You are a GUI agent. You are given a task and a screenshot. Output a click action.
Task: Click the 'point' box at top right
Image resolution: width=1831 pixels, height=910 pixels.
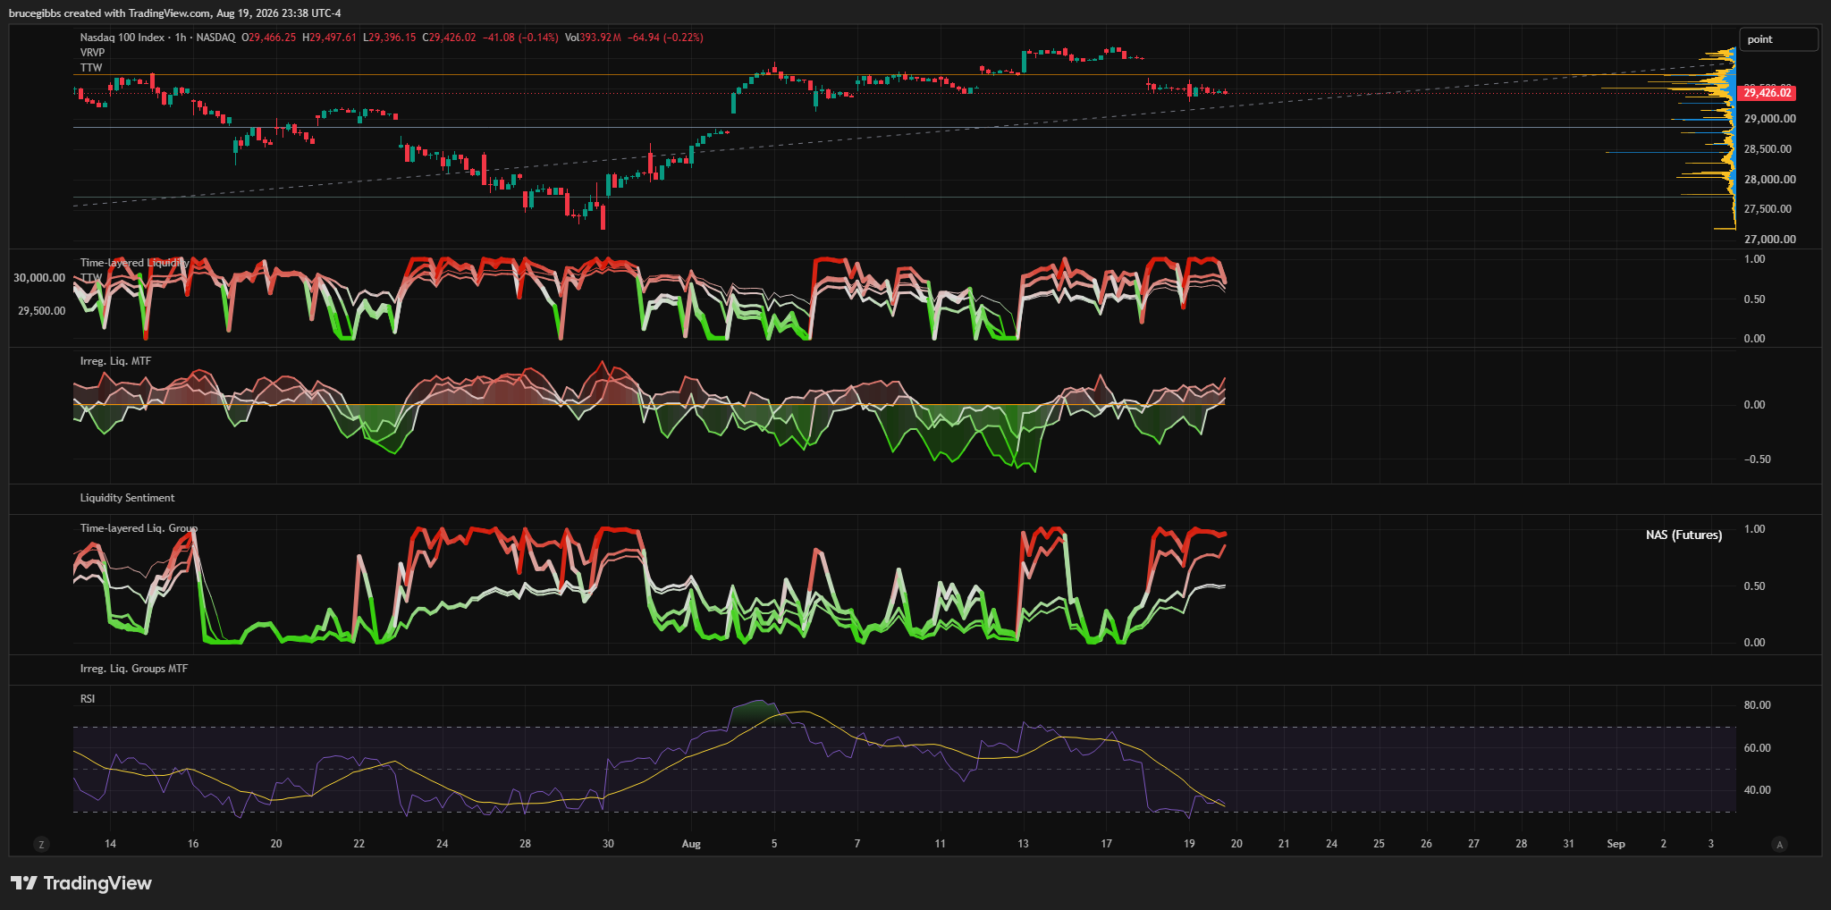(1778, 39)
